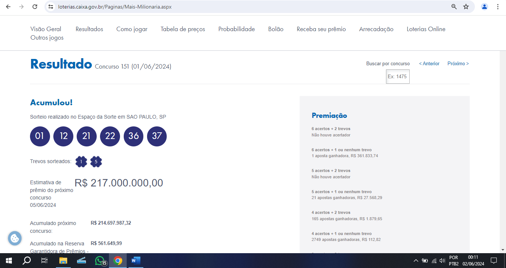Click the Premiação heading
The height and width of the screenshot is (268, 506).
329,116
